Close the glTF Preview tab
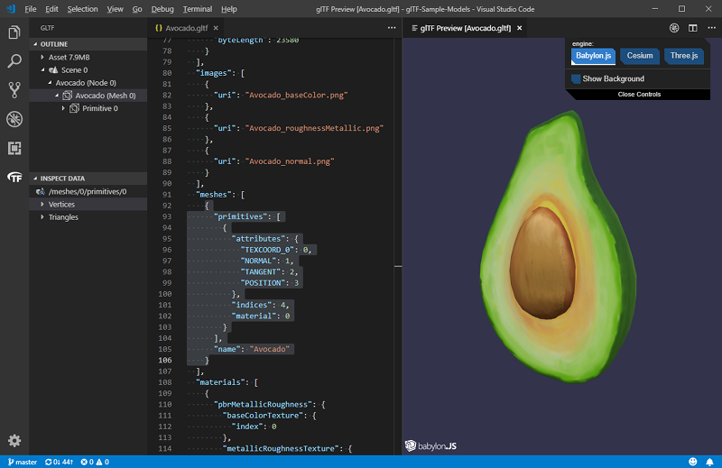The width and height of the screenshot is (722, 468). [x=520, y=28]
